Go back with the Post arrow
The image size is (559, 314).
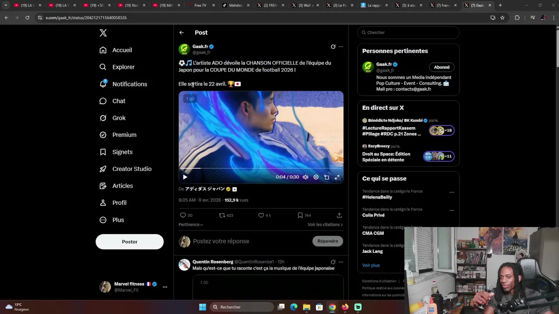point(181,33)
